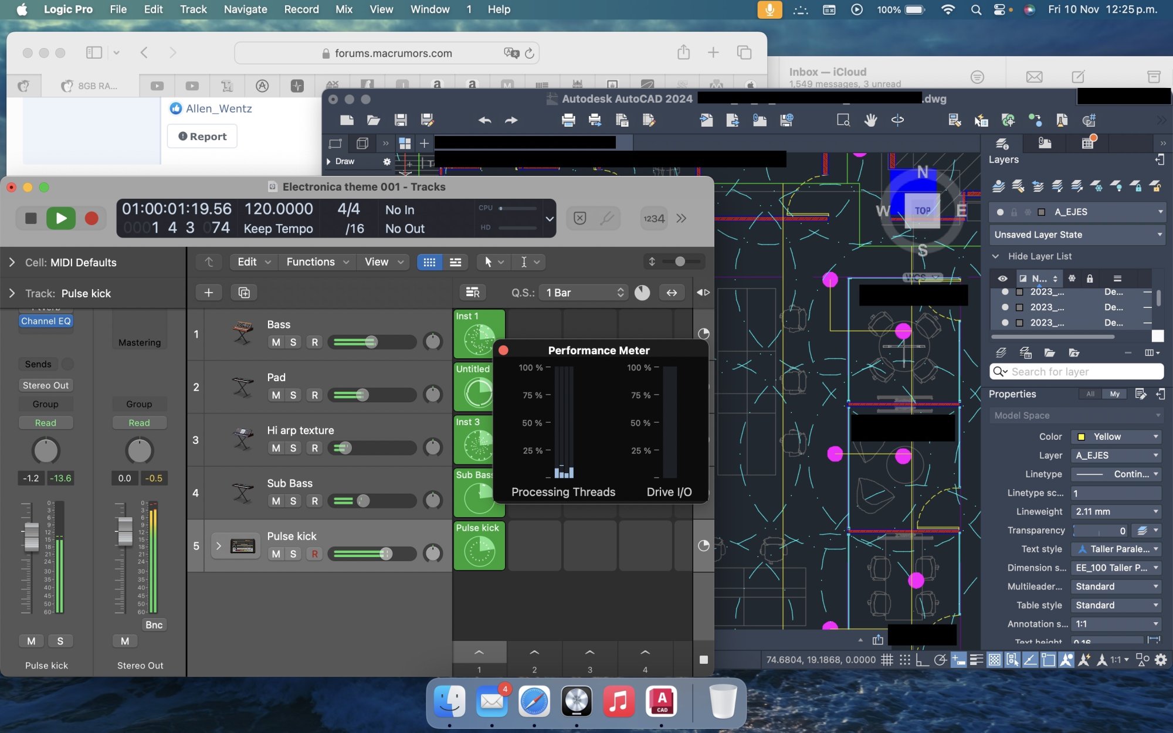Open the Mix menu
This screenshot has height=733, width=1173.
click(x=344, y=9)
